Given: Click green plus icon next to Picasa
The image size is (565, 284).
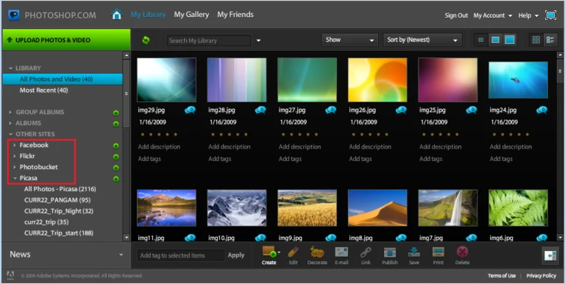Looking at the screenshot, I should click(x=116, y=179).
